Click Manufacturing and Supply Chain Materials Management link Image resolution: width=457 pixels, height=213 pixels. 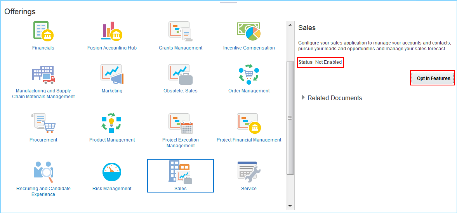(x=43, y=94)
